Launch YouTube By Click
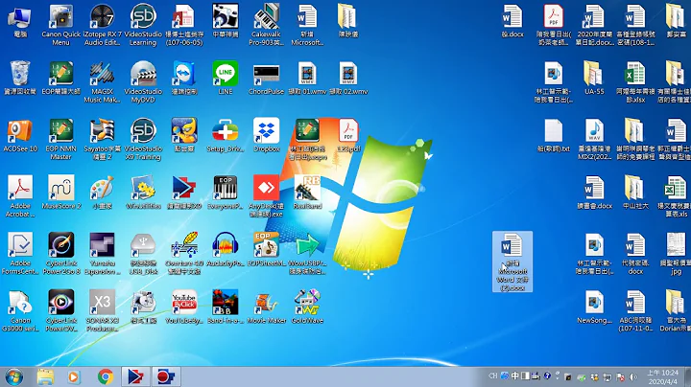Image resolution: width=691 pixels, height=387 pixels. (x=184, y=307)
